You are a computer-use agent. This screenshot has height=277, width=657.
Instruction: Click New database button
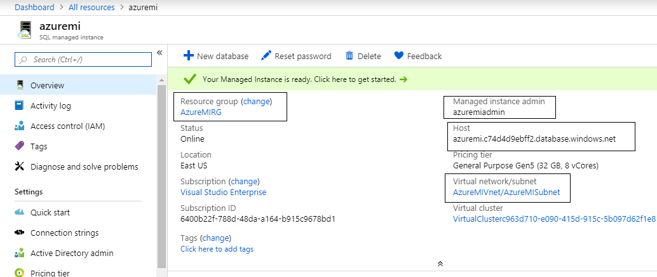tap(216, 56)
